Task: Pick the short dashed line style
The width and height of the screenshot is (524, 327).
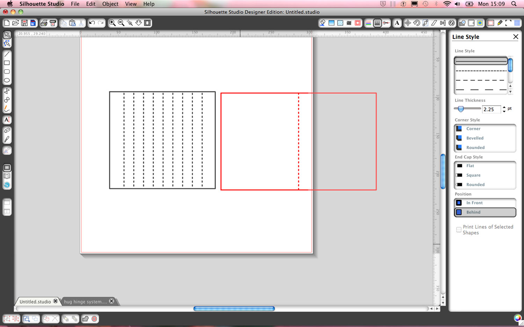Action: tap(481, 71)
